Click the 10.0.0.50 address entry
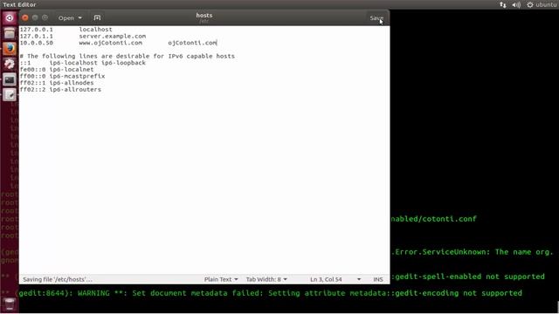The width and height of the screenshot is (559, 314). (37, 43)
